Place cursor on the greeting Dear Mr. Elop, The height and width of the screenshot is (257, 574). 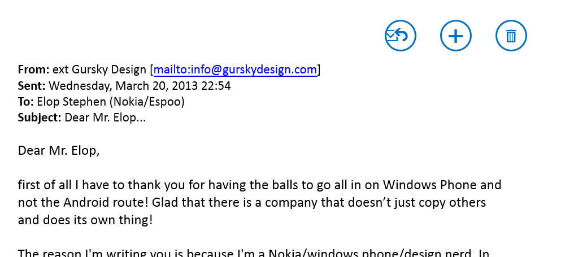tap(59, 150)
